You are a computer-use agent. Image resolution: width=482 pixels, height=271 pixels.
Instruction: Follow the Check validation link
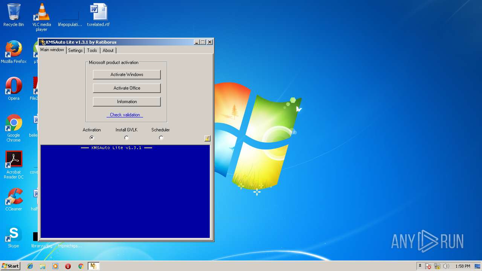click(x=125, y=115)
